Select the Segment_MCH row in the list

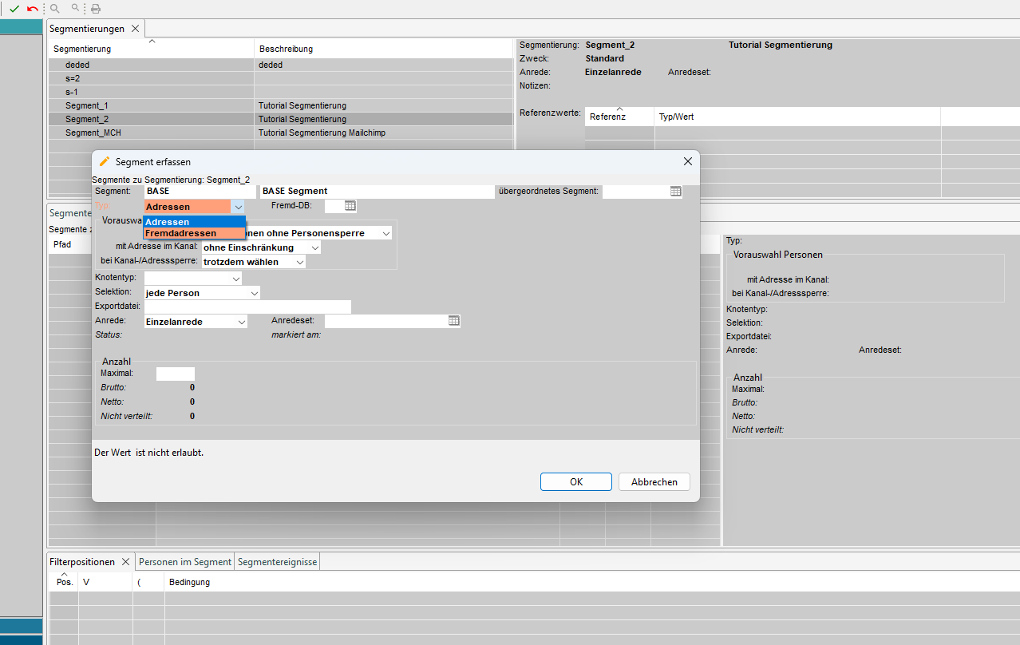(93, 133)
